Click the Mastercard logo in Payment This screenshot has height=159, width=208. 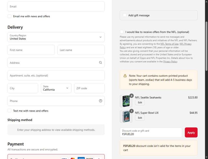coord(73,158)
